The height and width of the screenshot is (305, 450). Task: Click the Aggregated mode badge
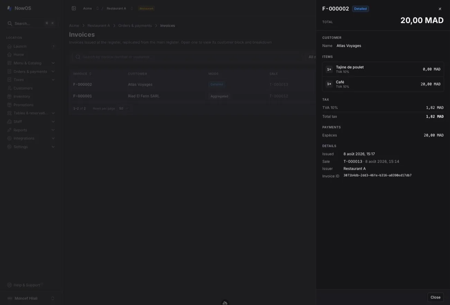(x=219, y=96)
